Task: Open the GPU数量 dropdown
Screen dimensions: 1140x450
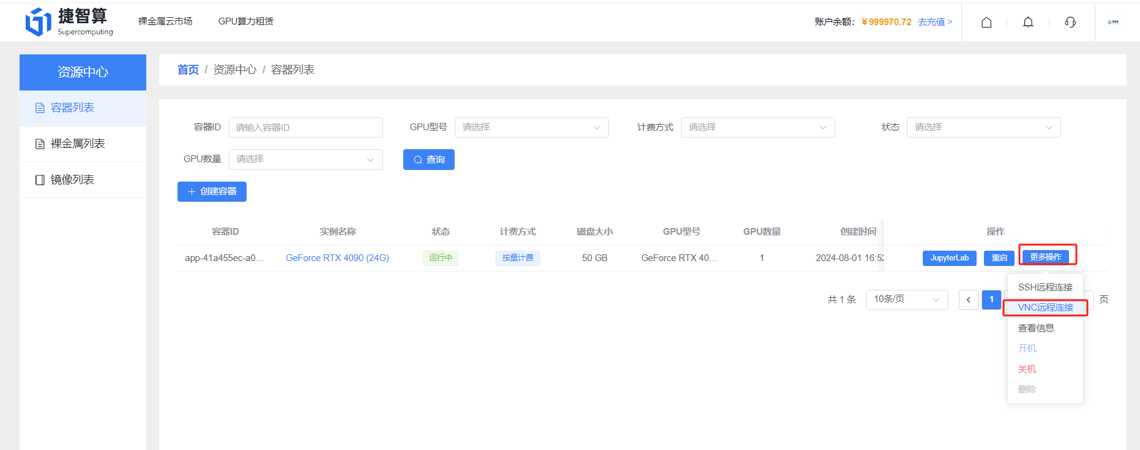Action: (306, 159)
